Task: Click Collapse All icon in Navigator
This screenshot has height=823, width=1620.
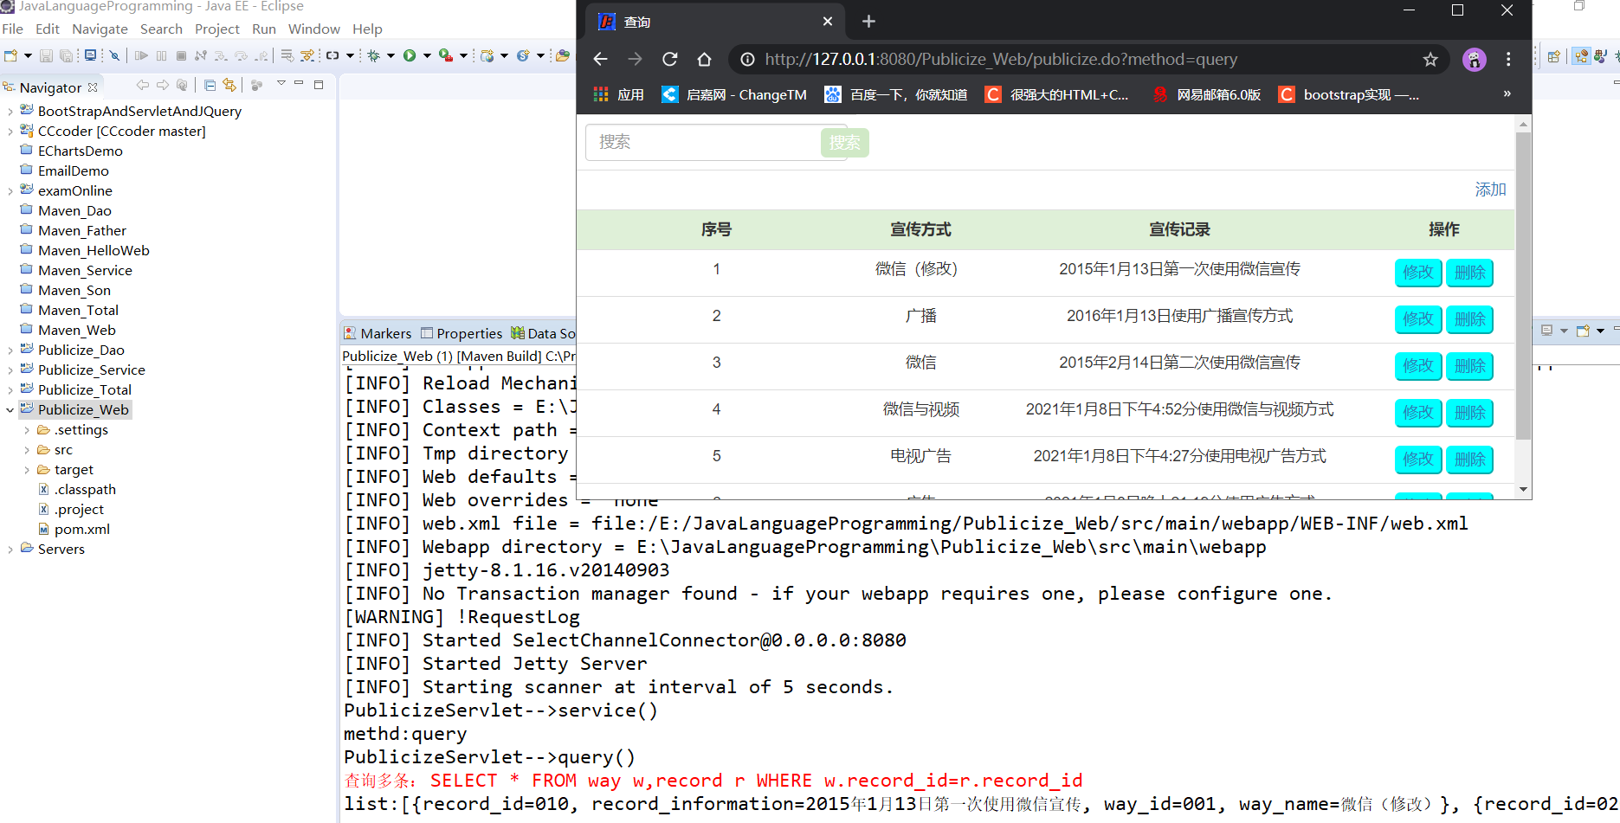Action: coord(210,85)
